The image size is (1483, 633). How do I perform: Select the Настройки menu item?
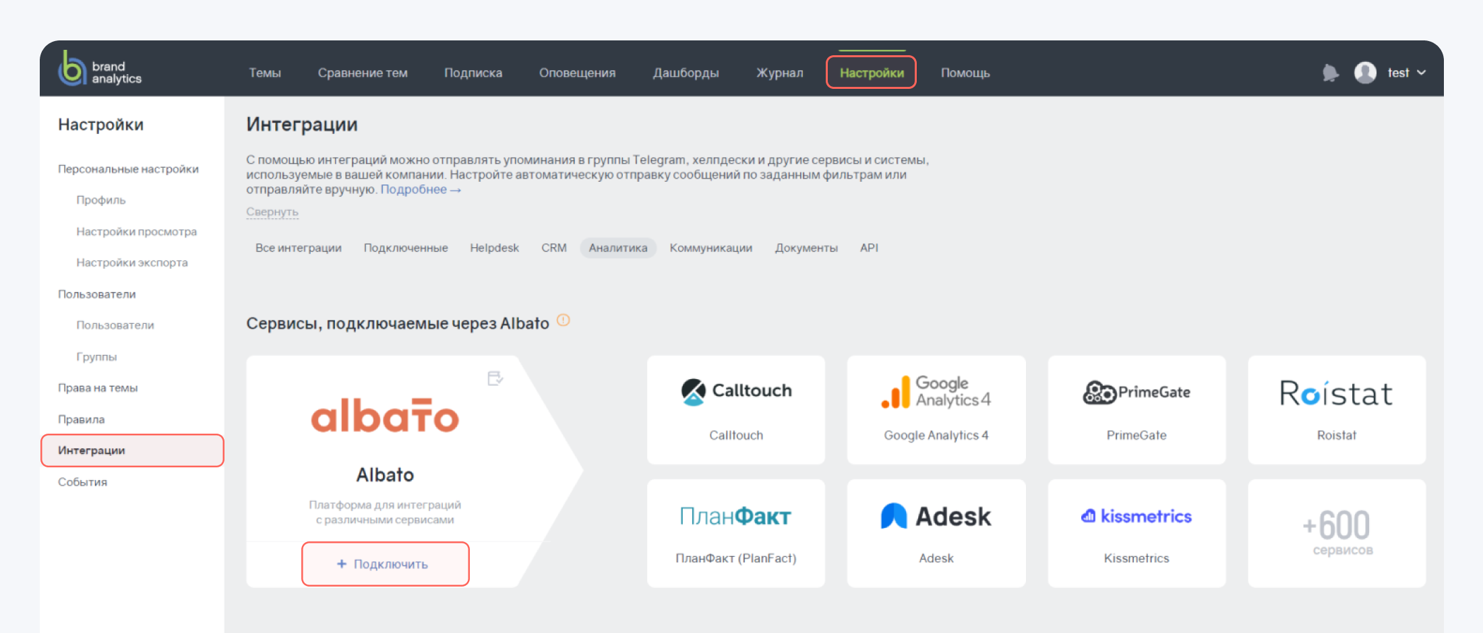pyautogui.click(x=872, y=73)
